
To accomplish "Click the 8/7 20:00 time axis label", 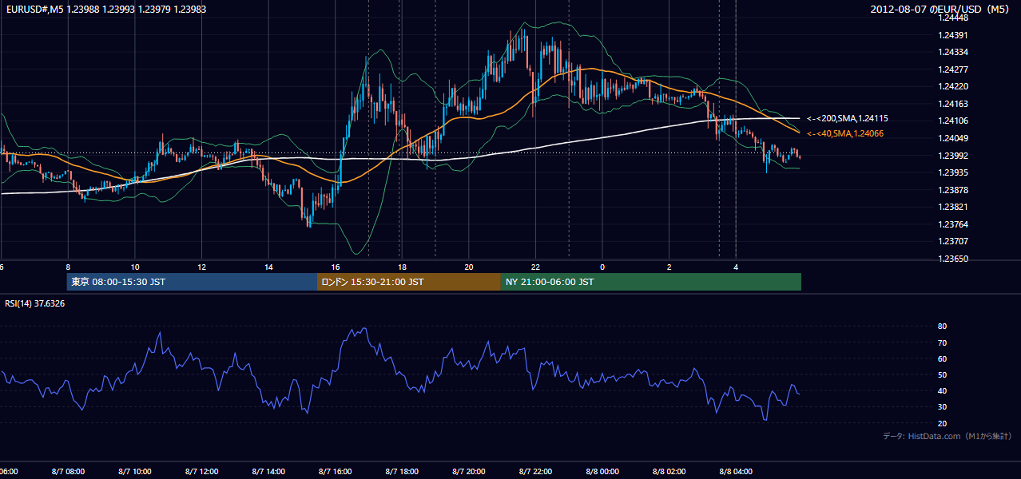I will 469,472.
